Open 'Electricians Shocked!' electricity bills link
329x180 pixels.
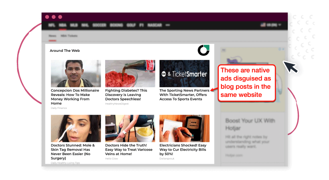point(183,149)
